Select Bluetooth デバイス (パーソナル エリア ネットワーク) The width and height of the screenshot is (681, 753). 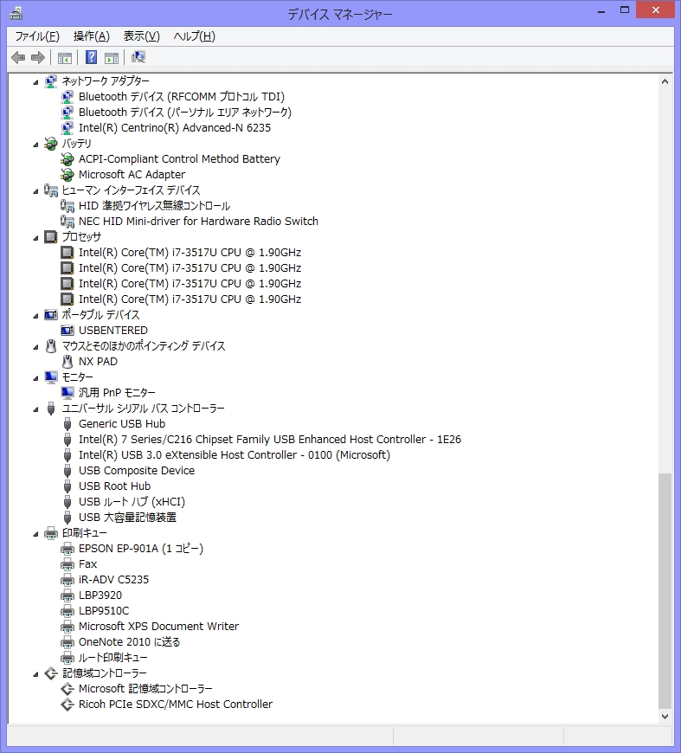(185, 113)
